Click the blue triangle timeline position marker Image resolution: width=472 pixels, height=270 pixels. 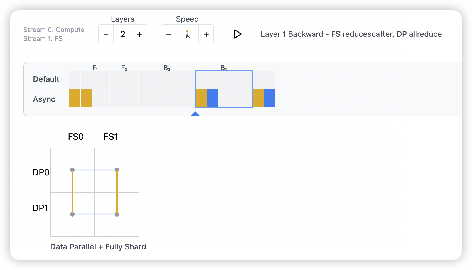195,114
